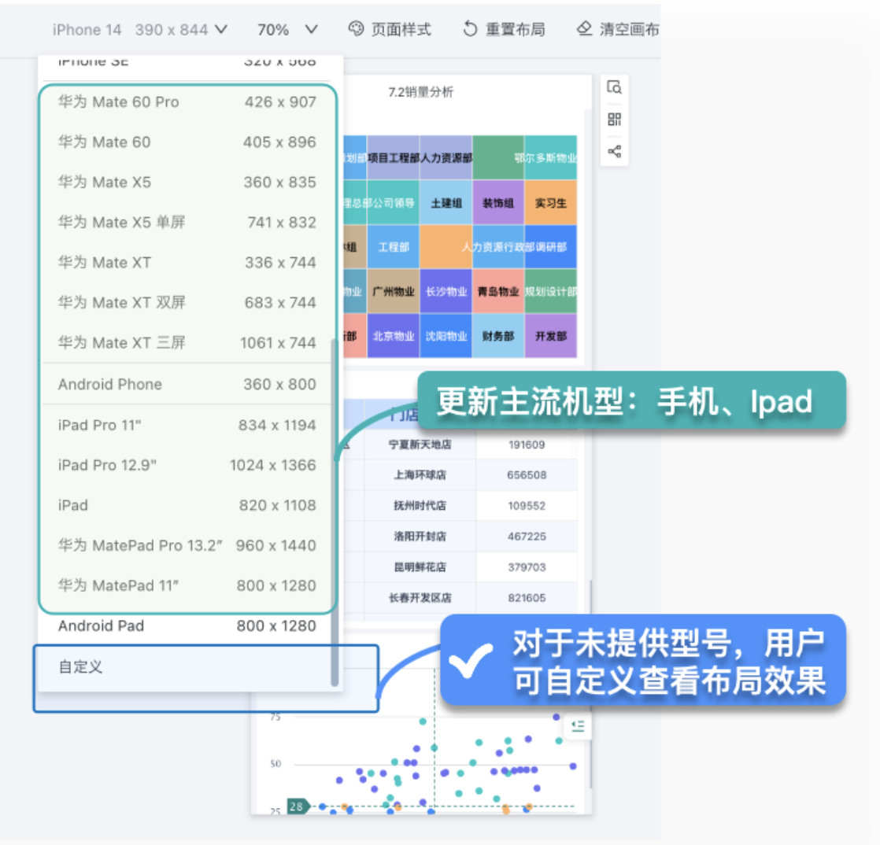Select 华为 Mate 60 device option
The image size is (880, 845).
pyautogui.click(x=187, y=142)
